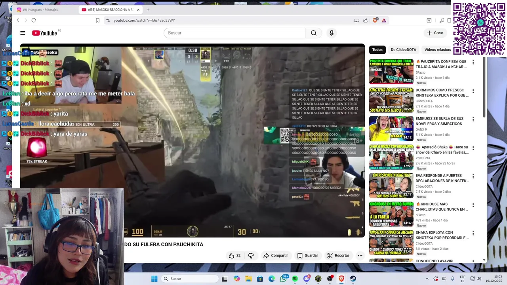
Task: Toggle the system tray microphone icon
Action: 453,279
